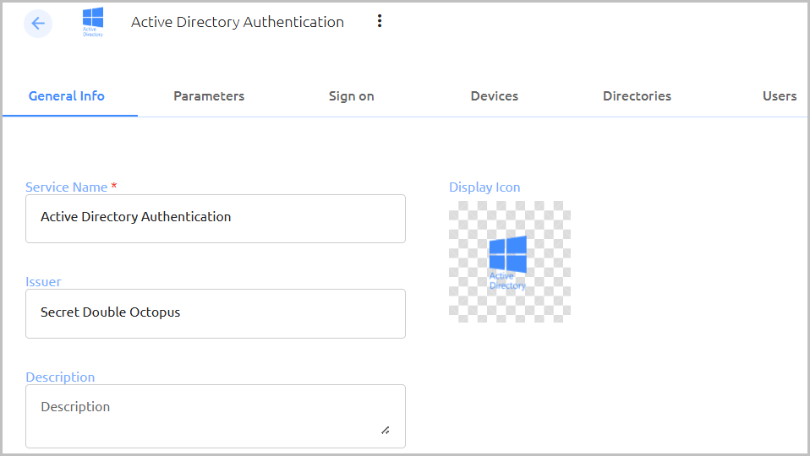810x456 pixels.
Task: Switch to the Parameters tab
Action: point(209,96)
